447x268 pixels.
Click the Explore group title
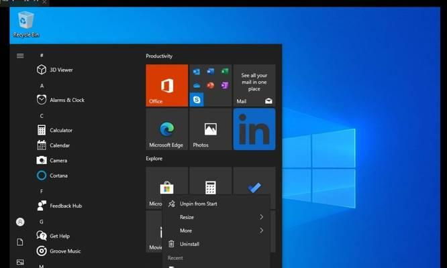(x=154, y=159)
